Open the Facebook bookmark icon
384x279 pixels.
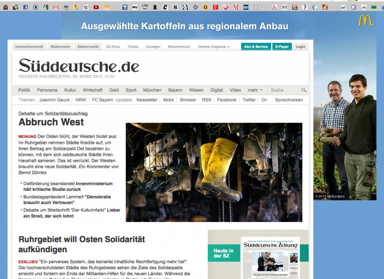coord(25,7)
